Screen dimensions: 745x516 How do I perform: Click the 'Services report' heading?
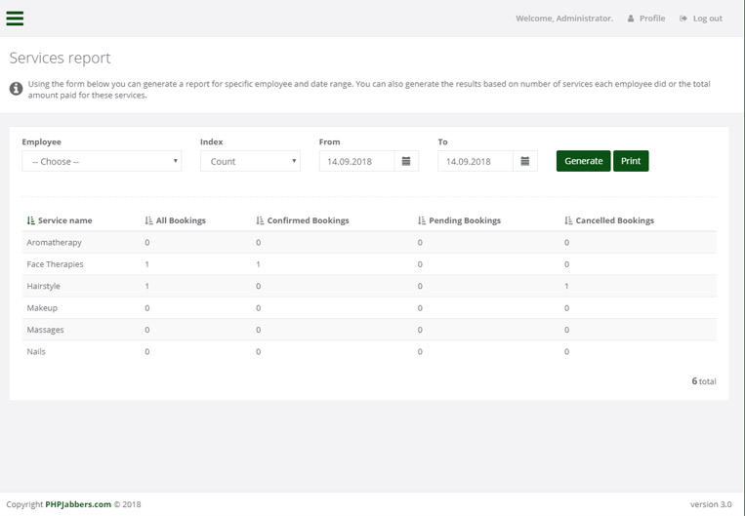pyautogui.click(x=60, y=58)
